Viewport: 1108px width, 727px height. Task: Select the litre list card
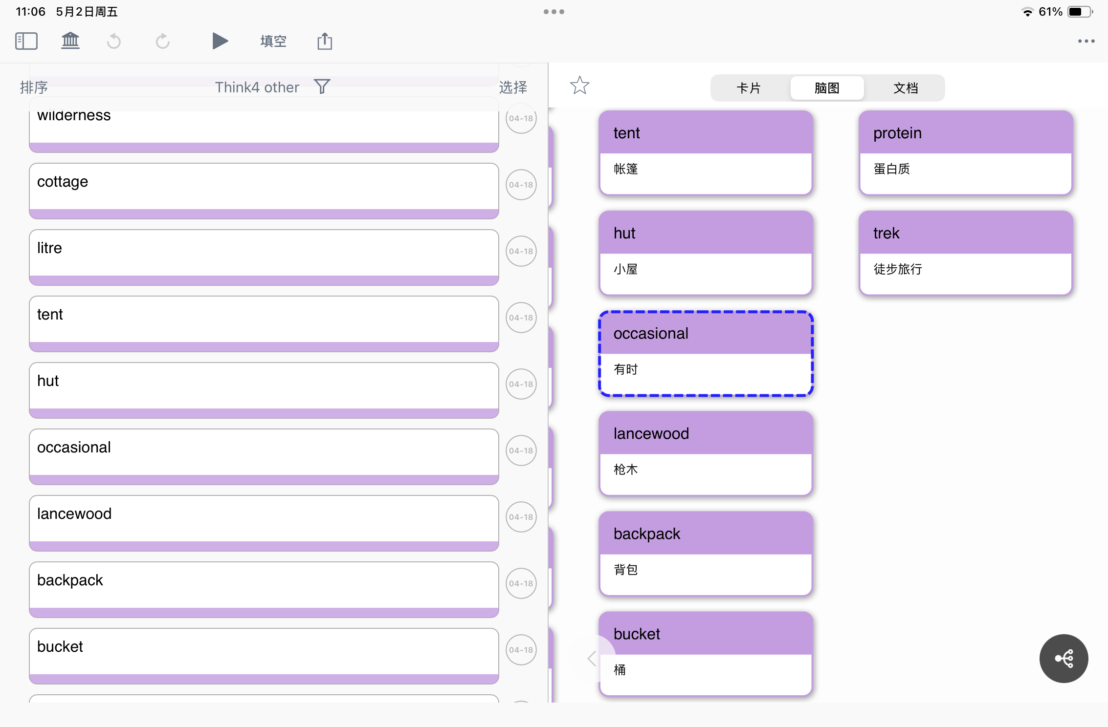point(264,257)
